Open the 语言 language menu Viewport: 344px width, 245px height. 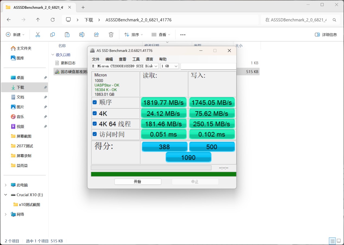click(149, 59)
